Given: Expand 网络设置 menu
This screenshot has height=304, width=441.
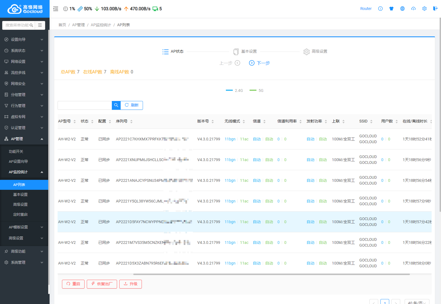Looking at the screenshot, I should click(24, 62).
